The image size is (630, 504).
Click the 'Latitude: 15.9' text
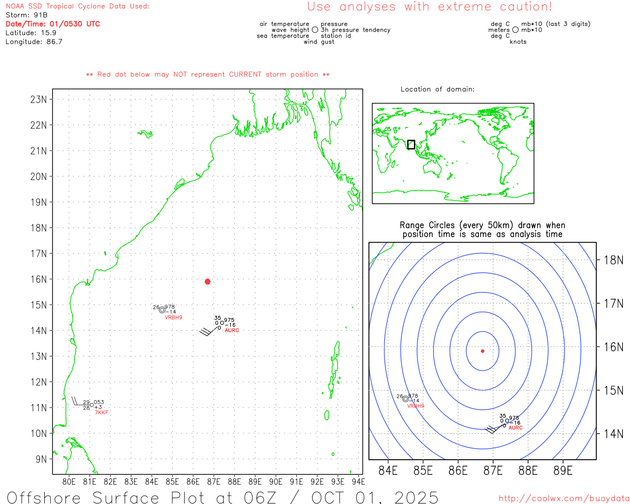tap(31, 33)
